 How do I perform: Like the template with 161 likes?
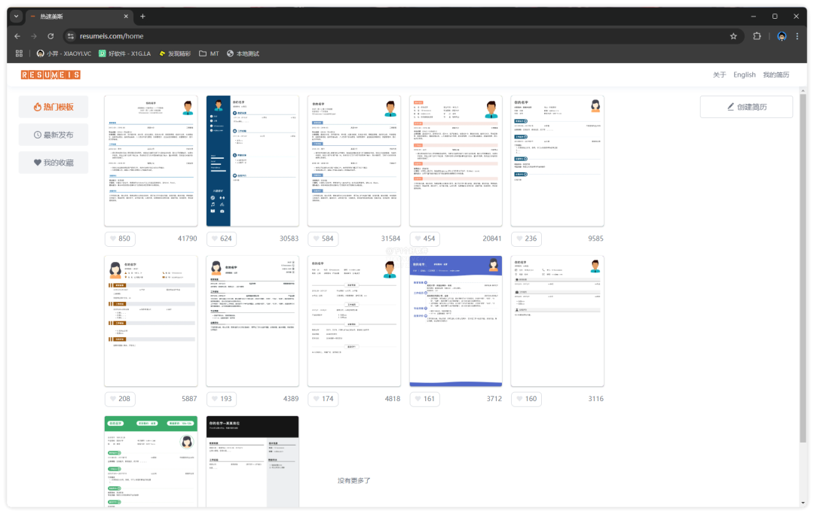(424, 398)
